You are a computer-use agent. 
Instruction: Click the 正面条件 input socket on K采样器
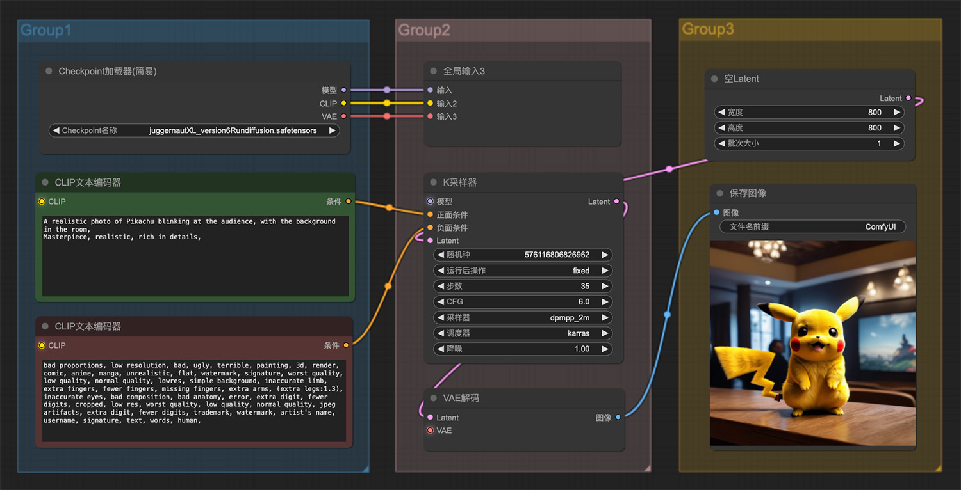coord(430,214)
